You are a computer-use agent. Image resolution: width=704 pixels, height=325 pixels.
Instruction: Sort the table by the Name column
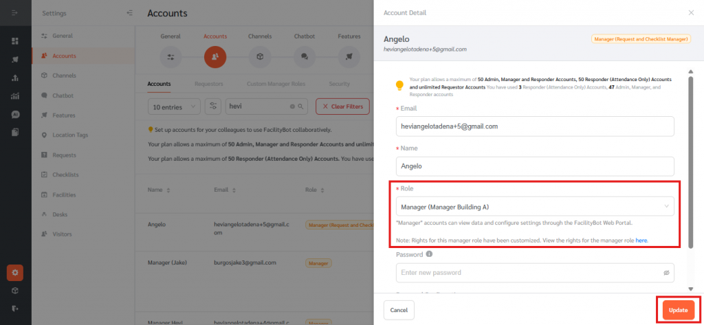pos(168,189)
